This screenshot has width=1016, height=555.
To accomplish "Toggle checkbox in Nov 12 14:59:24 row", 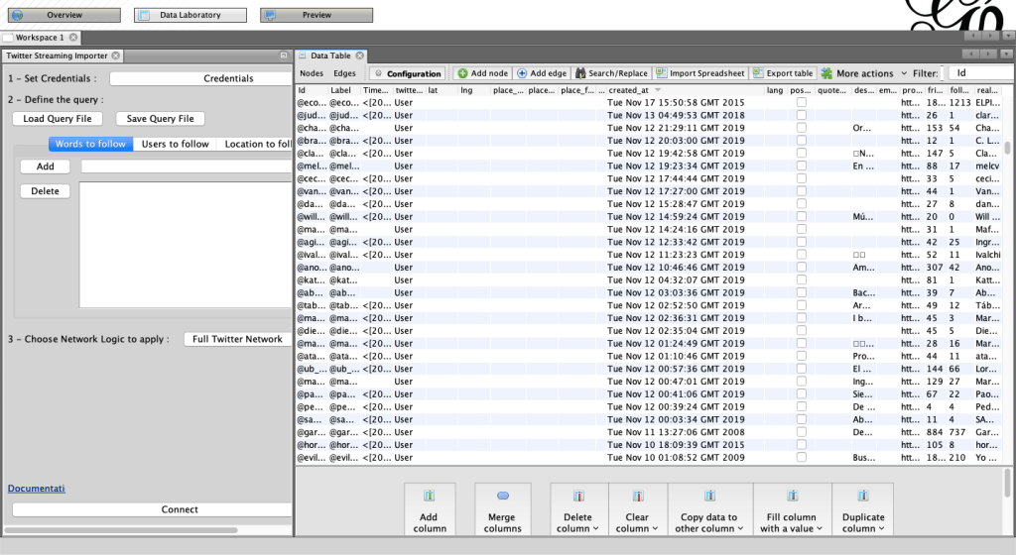I will click(802, 217).
